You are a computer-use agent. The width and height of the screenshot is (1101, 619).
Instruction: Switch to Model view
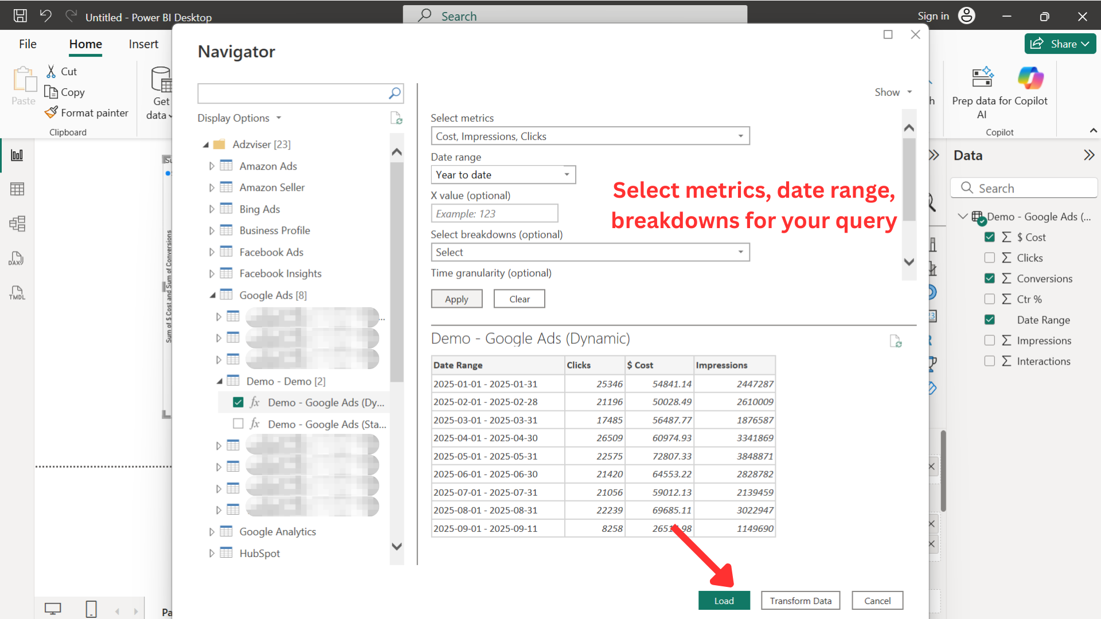point(17,224)
